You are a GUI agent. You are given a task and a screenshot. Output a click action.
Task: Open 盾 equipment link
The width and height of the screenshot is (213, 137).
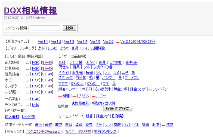pyautogui.click(x=133, y=73)
